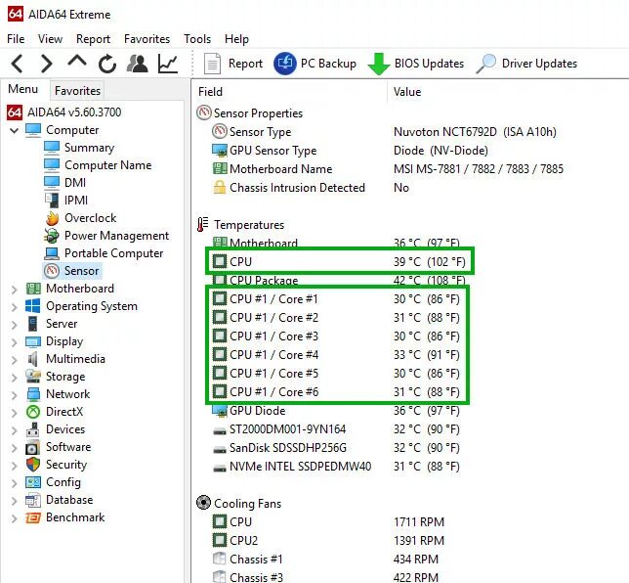Select the ST2000DM001-9YN164 drive row
Screen dimensions: 629x583
336,429
